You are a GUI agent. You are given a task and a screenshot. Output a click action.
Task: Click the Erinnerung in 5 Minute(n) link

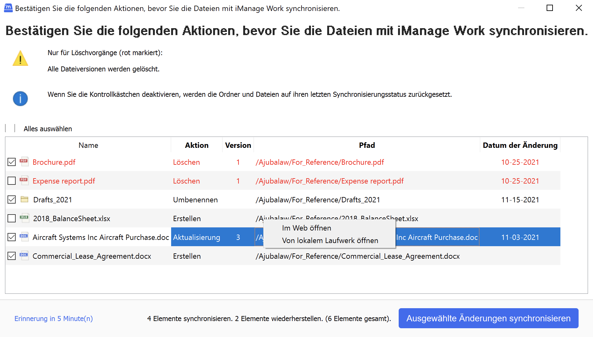click(54, 319)
